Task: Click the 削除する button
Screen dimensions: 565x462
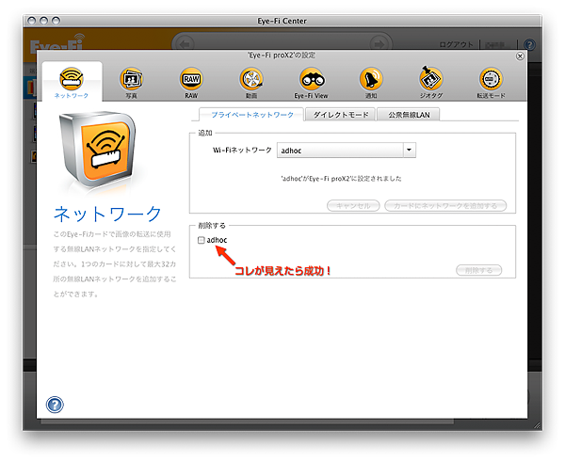Action: pos(479,270)
